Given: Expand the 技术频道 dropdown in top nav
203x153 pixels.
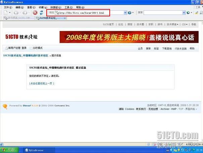Looking at the screenshot, I should [172, 24].
